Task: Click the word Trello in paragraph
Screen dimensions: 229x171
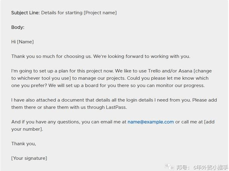Action: pos(154,71)
